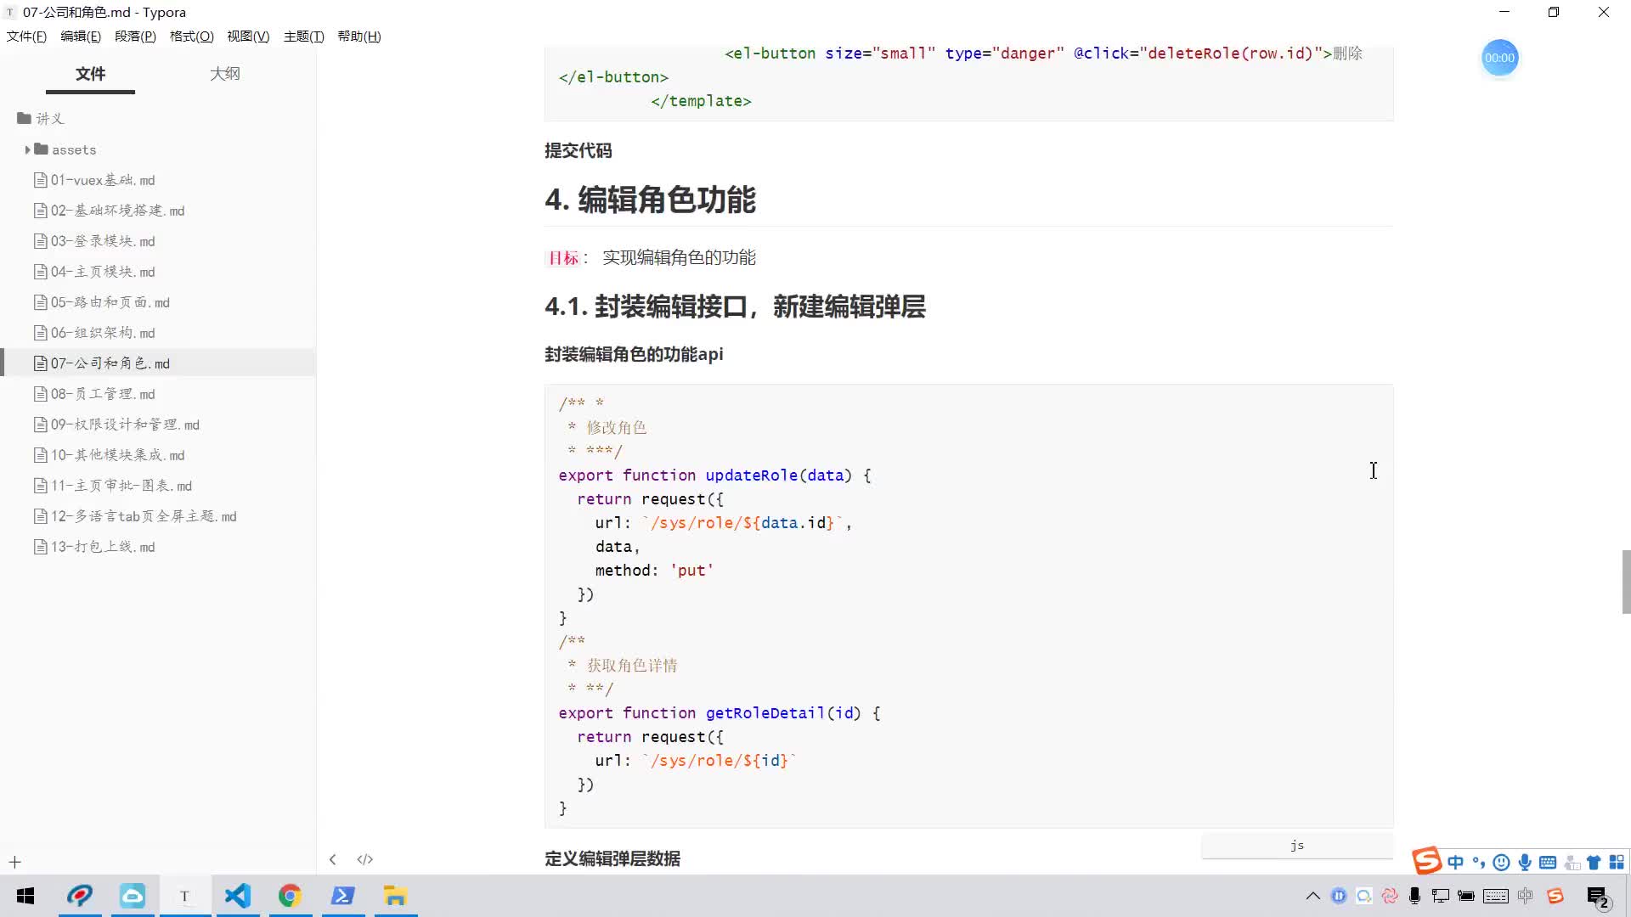
Task: Click the updateRole function name in code
Action: (x=751, y=475)
